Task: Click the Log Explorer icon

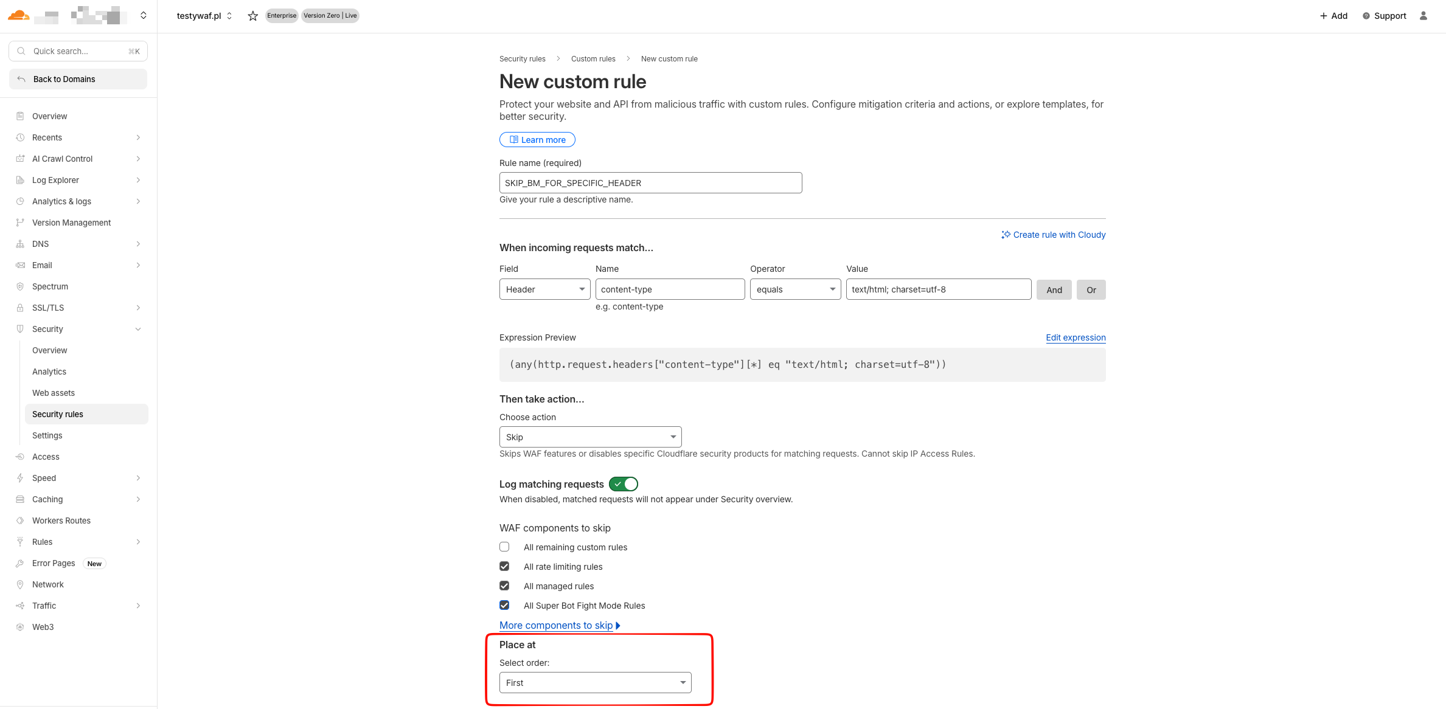Action: pyautogui.click(x=20, y=180)
